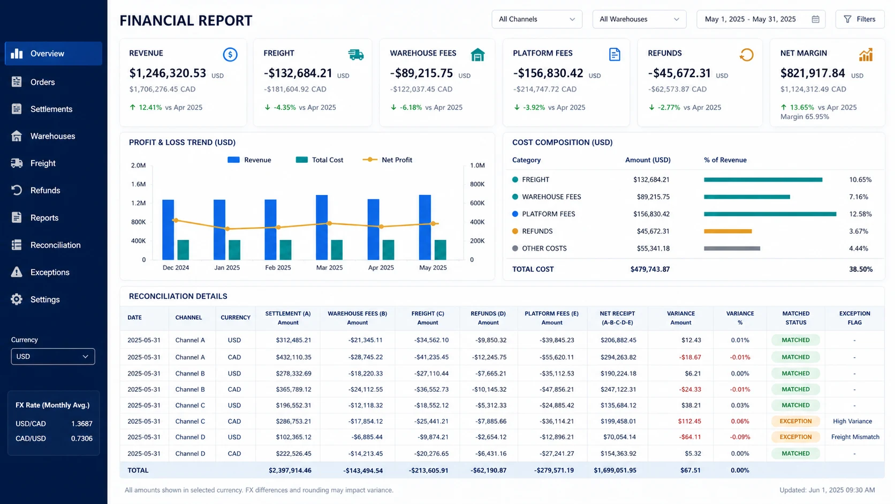Click the High Variance exception flag
895x504 pixels.
tap(852, 422)
